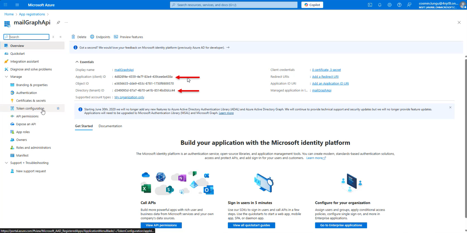The width and height of the screenshot is (467, 233).
Task: Open the feedback icon in header
Action: [x=409, y=5]
